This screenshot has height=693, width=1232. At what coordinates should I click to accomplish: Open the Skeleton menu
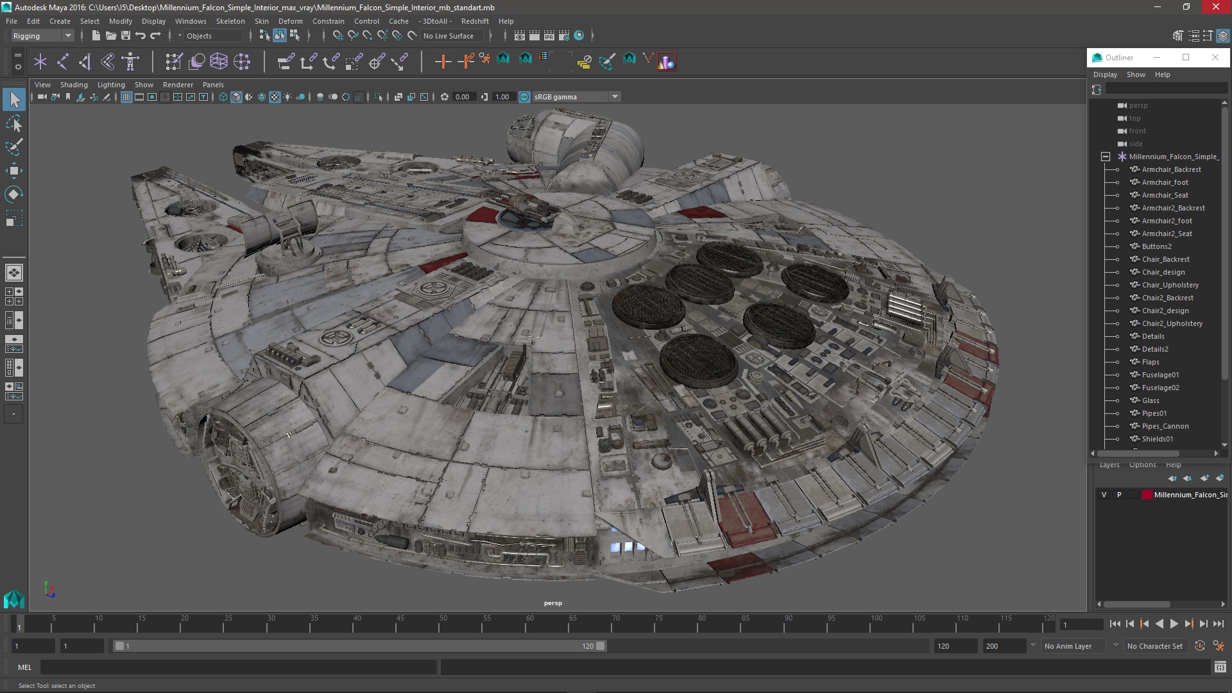[x=230, y=21]
